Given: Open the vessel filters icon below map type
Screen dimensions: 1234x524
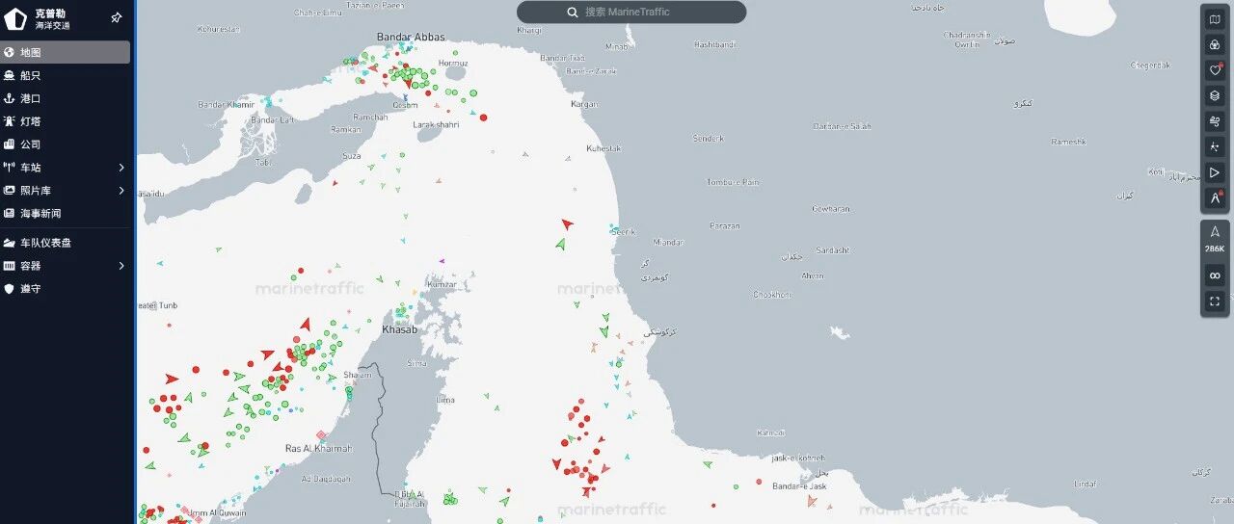Looking at the screenshot, I should [1215, 44].
